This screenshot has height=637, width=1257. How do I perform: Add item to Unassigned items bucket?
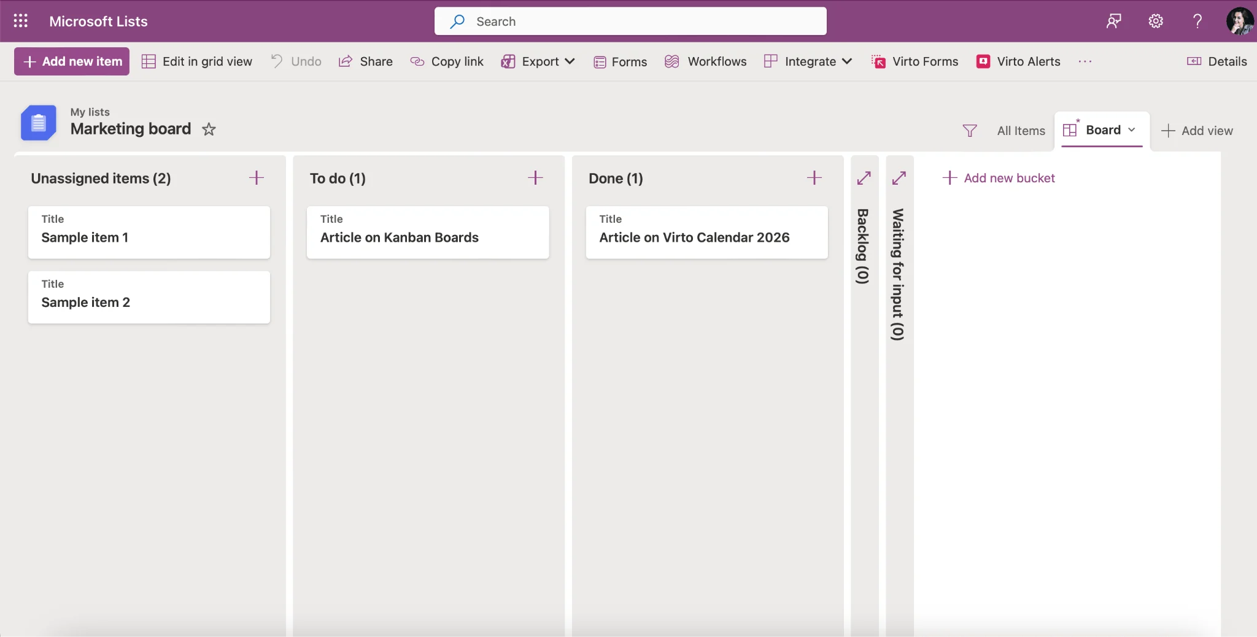(257, 178)
